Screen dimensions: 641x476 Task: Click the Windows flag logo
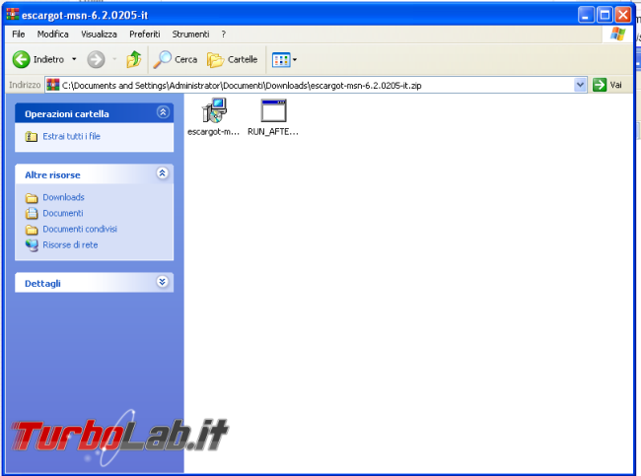[x=617, y=34]
